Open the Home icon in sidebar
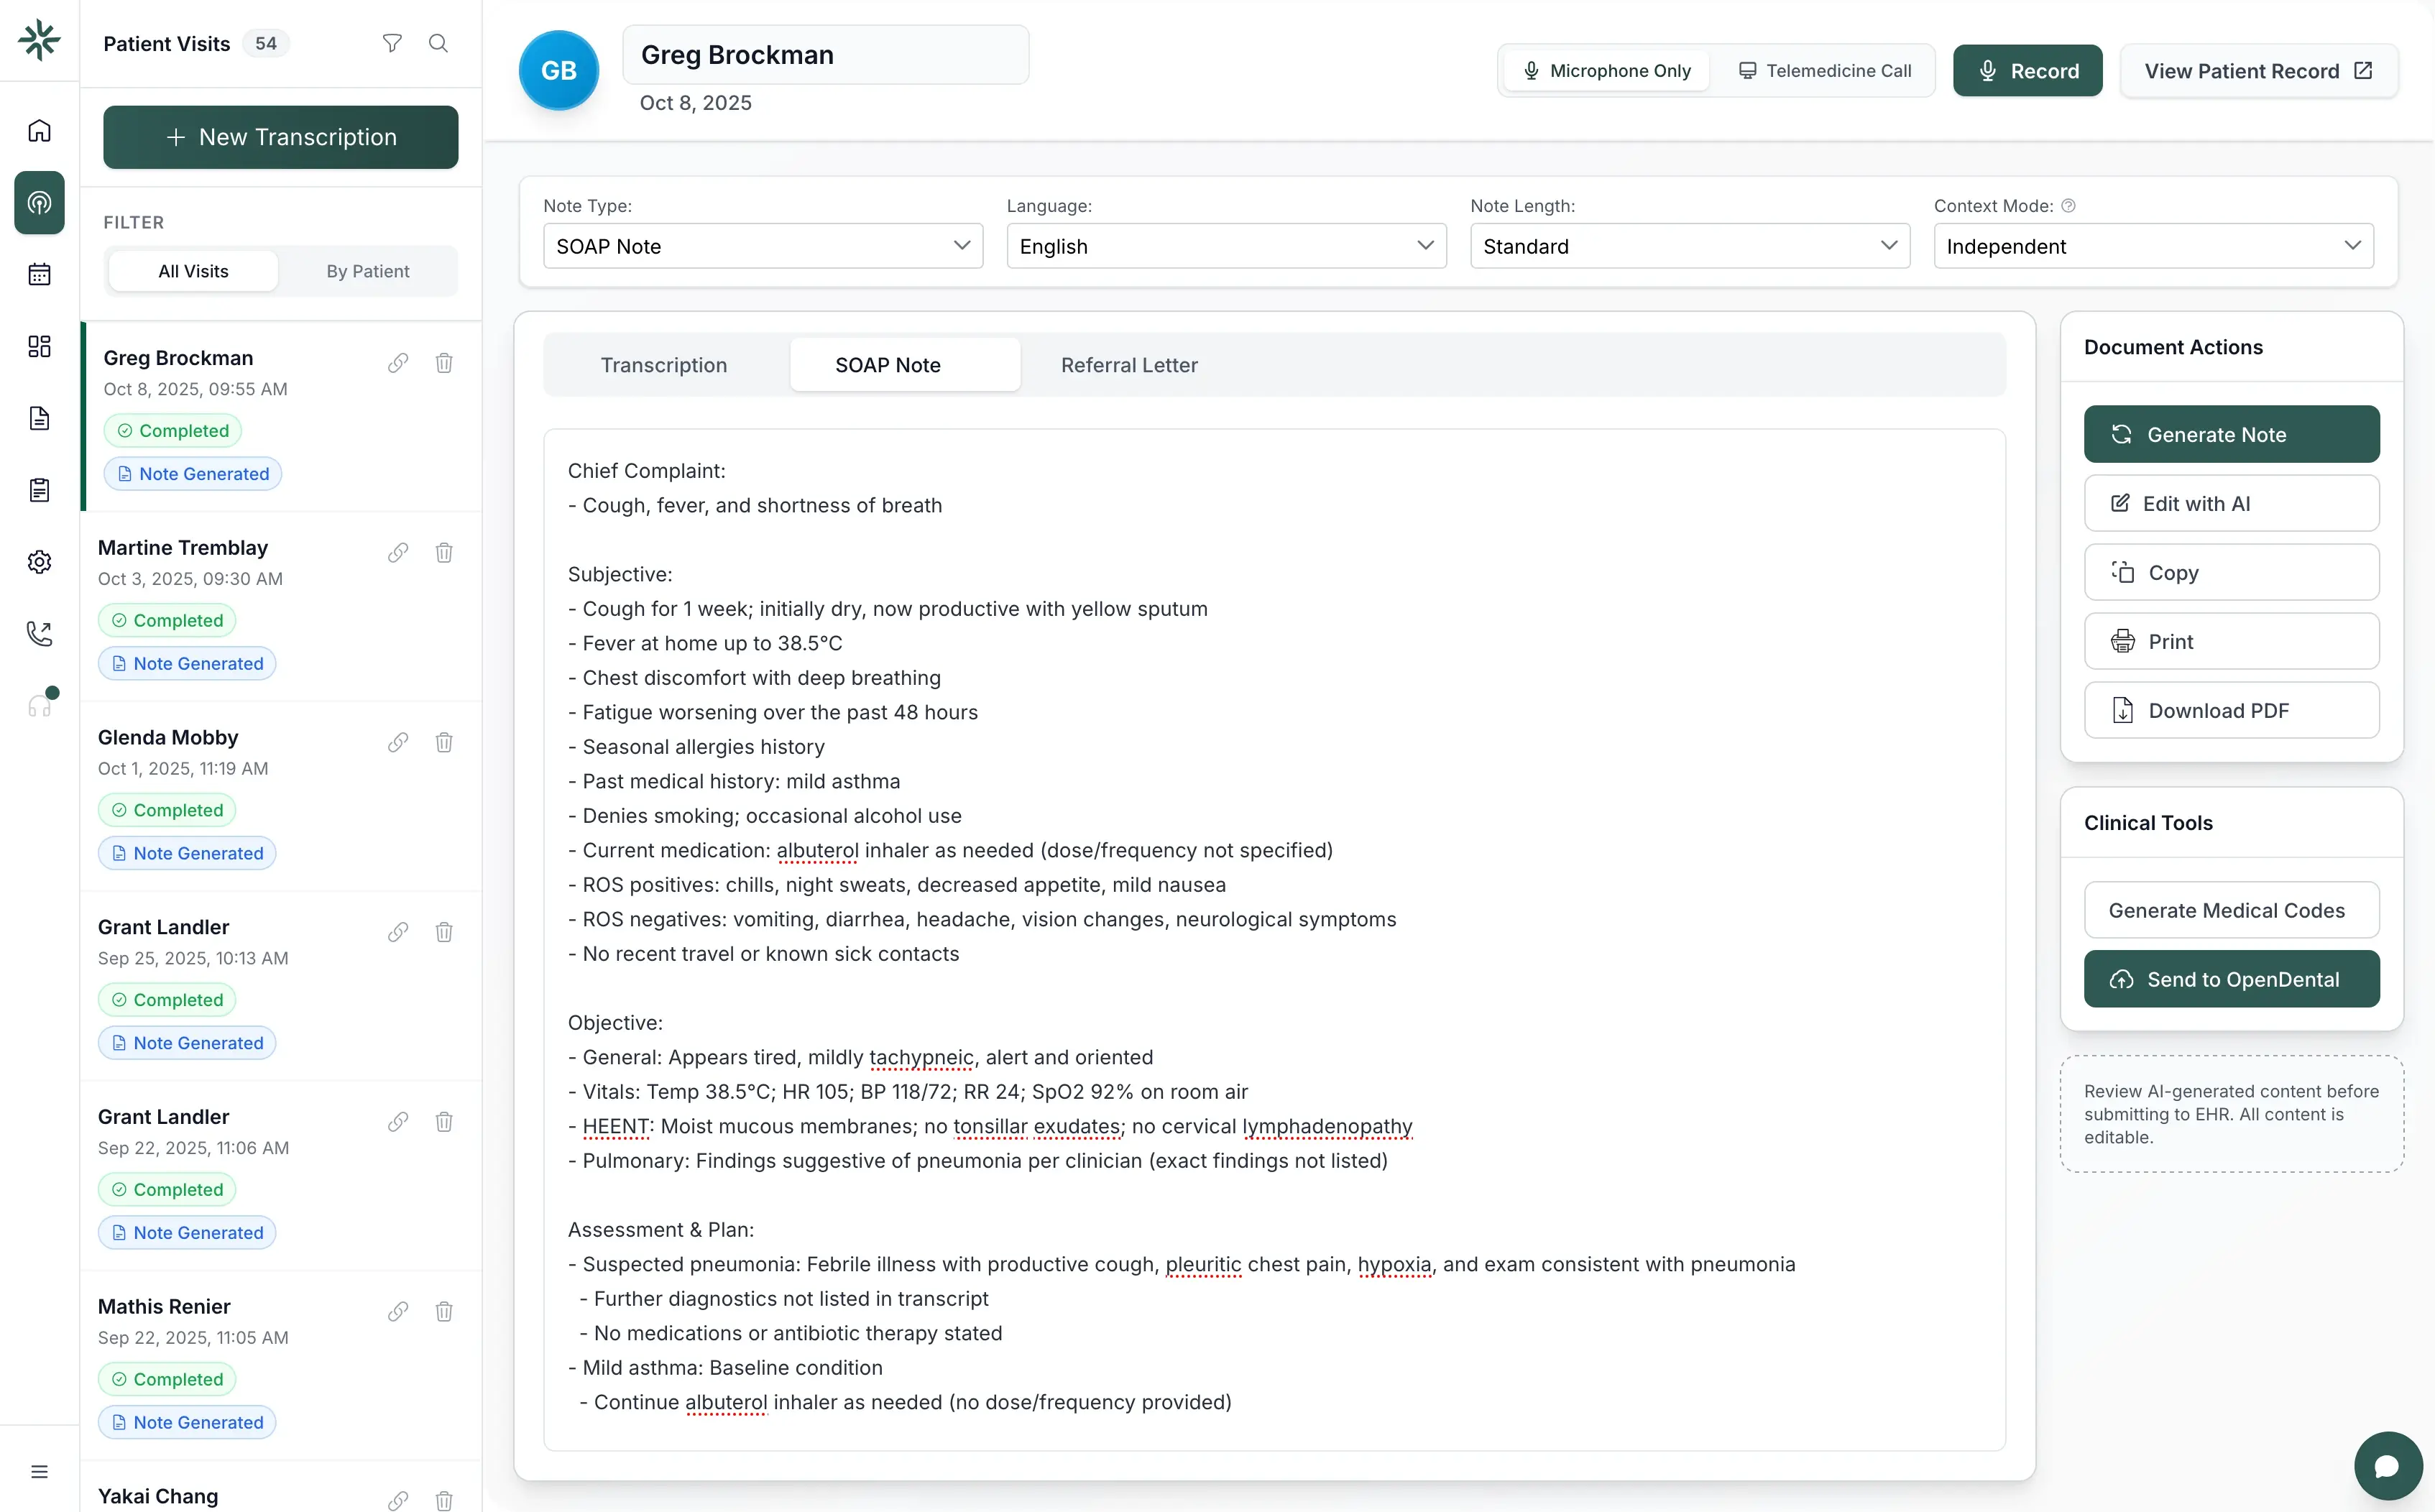The image size is (2435, 1512). pyautogui.click(x=39, y=130)
